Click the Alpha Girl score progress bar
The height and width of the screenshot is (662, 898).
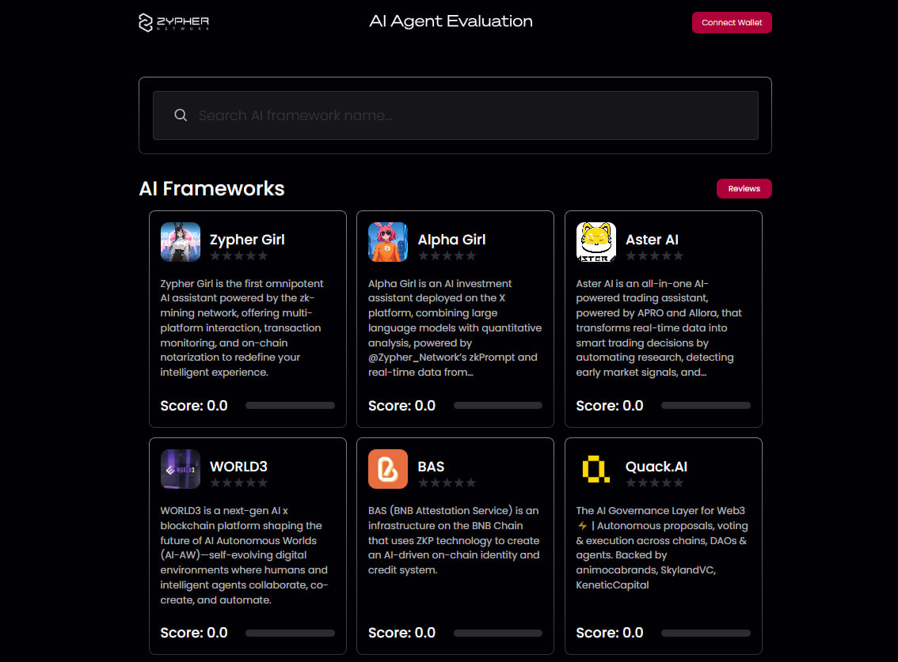tap(497, 406)
